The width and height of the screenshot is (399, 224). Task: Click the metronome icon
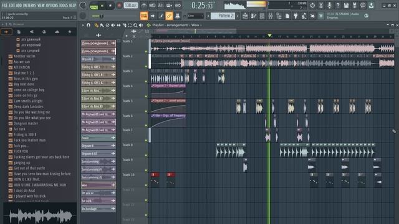(144, 6)
